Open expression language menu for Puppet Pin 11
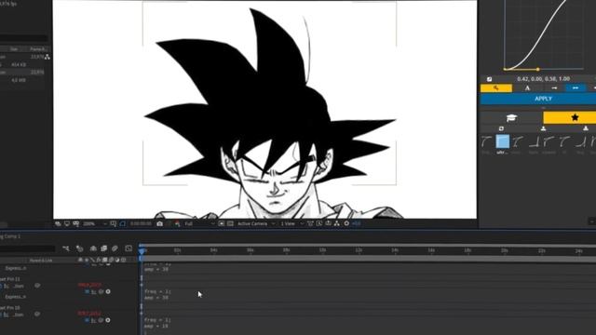Image resolution: width=596 pixels, height=335 pixels. pyautogui.click(x=108, y=291)
